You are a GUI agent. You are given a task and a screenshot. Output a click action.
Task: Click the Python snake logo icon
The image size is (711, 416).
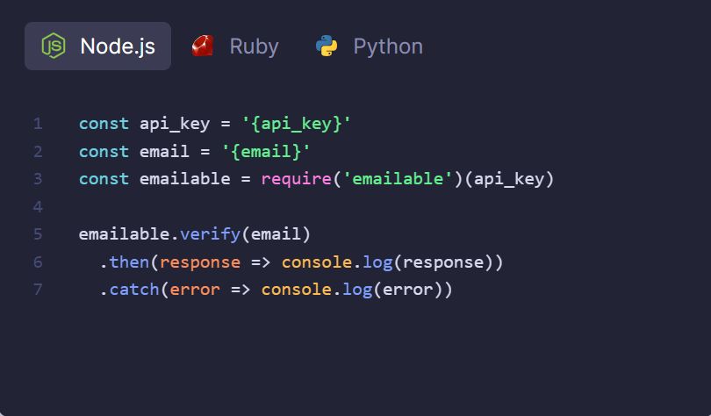point(327,46)
